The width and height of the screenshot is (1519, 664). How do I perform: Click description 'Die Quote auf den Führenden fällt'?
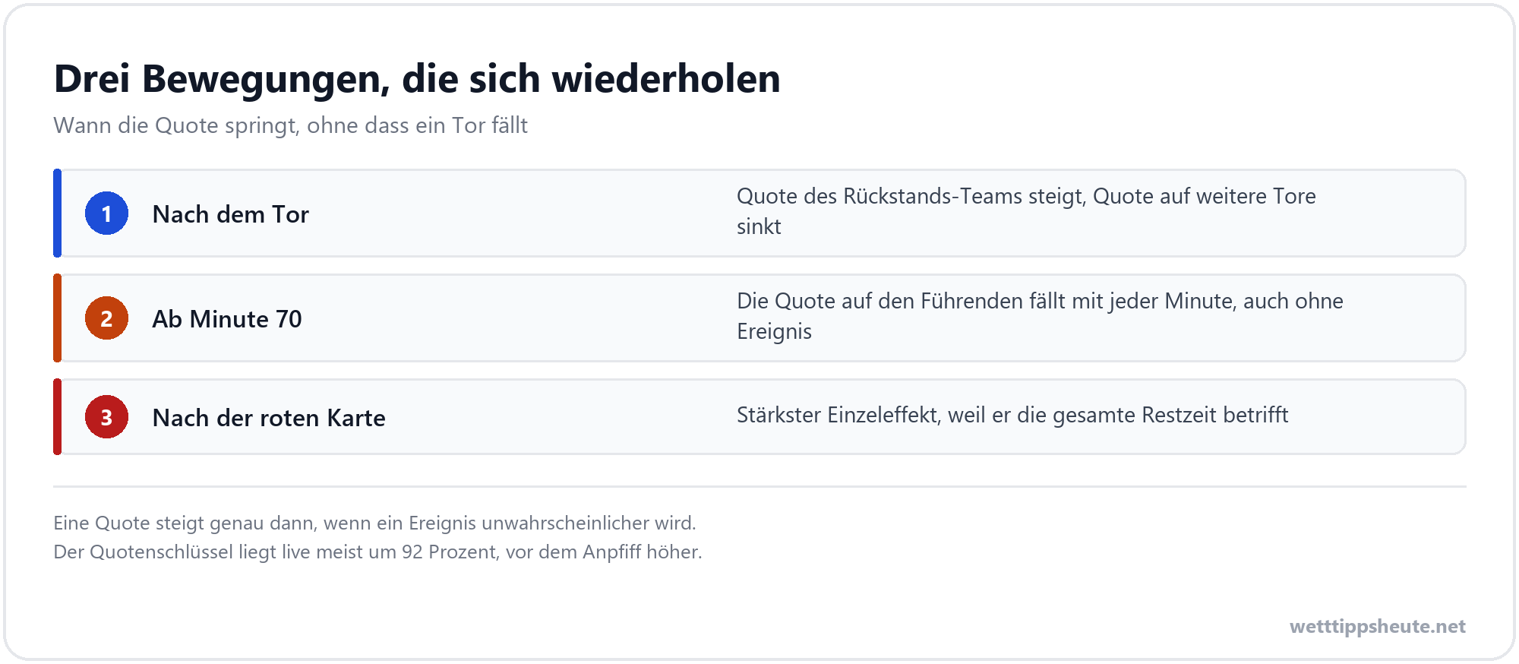pyautogui.click(x=1040, y=316)
